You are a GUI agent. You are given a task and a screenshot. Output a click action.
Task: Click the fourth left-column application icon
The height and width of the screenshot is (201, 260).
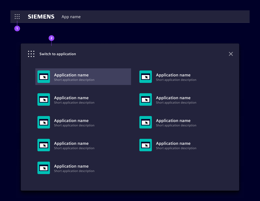44,145
